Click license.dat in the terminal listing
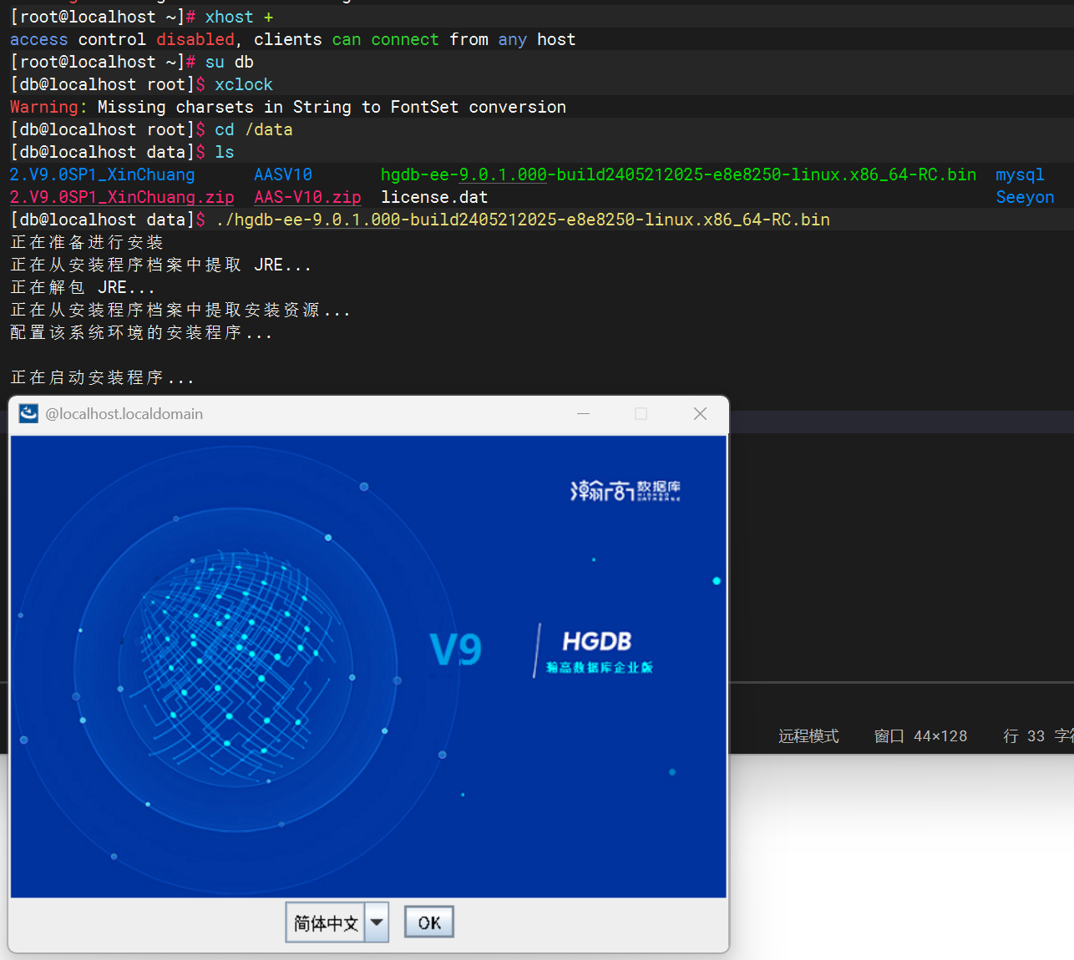 tap(434, 197)
